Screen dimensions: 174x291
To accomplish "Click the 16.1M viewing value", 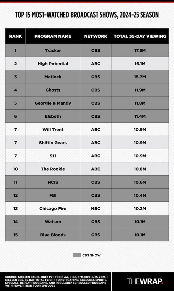I will coord(140,64).
